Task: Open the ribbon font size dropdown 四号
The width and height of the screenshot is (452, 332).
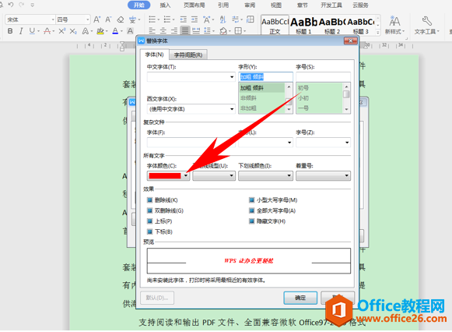Action: [88, 19]
